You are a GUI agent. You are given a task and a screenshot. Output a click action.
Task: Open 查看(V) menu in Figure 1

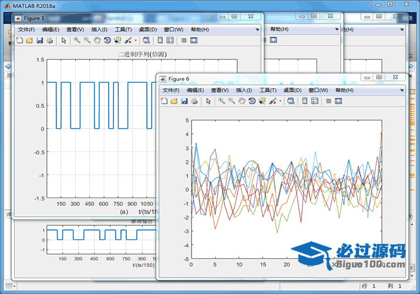click(x=75, y=29)
